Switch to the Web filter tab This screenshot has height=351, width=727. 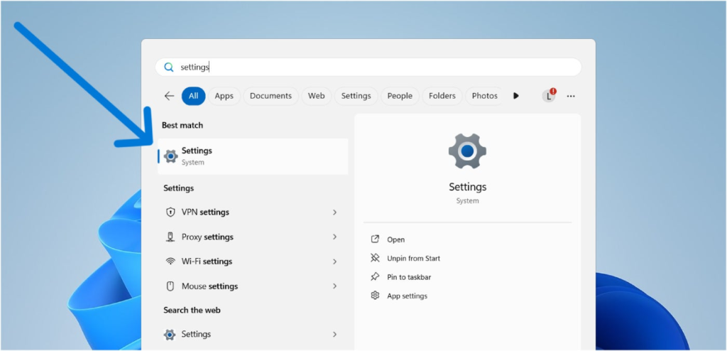316,96
